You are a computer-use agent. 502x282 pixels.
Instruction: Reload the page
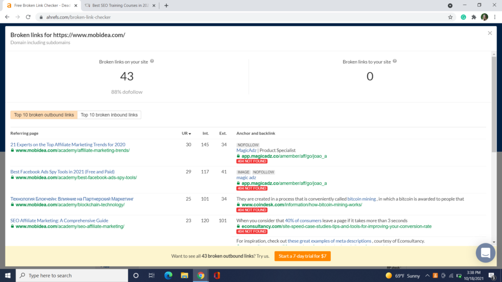28,17
